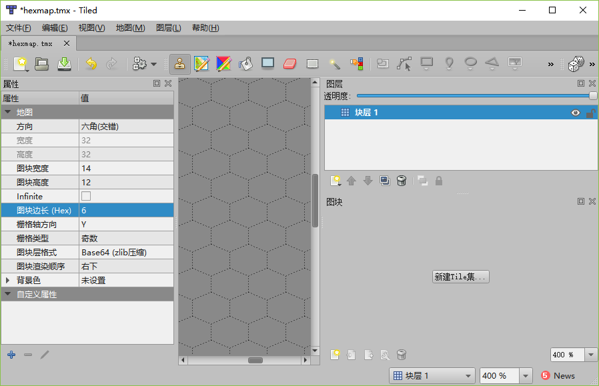This screenshot has width=599, height=386.
Task: Select the Insert Tile object tool
Action: click(515, 64)
